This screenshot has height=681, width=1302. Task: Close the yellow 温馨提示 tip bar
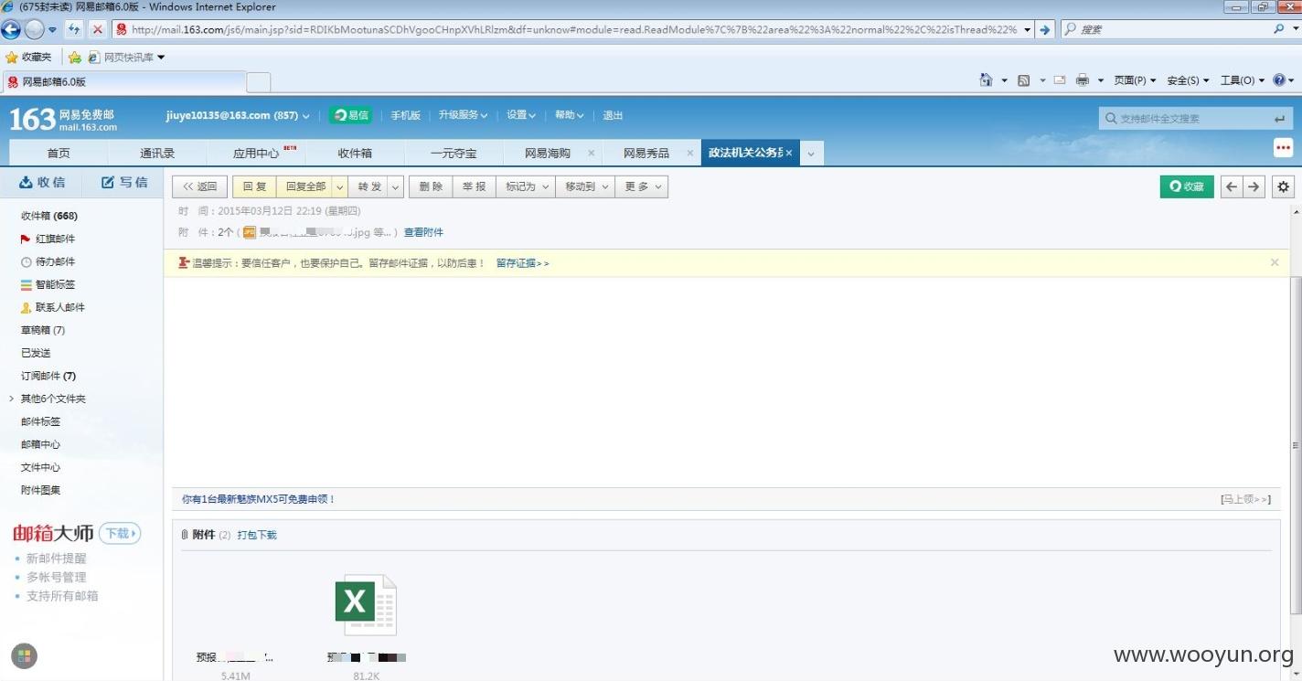(x=1275, y=262)
